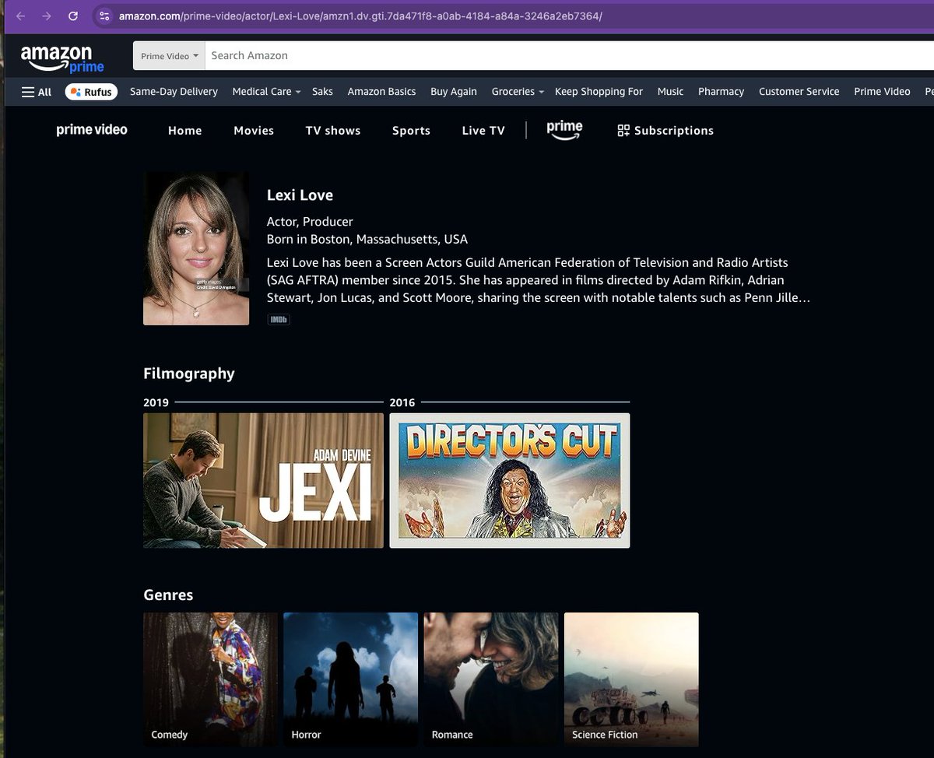Open Keep Shopping For link
This screenshot has width=934, height=758.
599,92
